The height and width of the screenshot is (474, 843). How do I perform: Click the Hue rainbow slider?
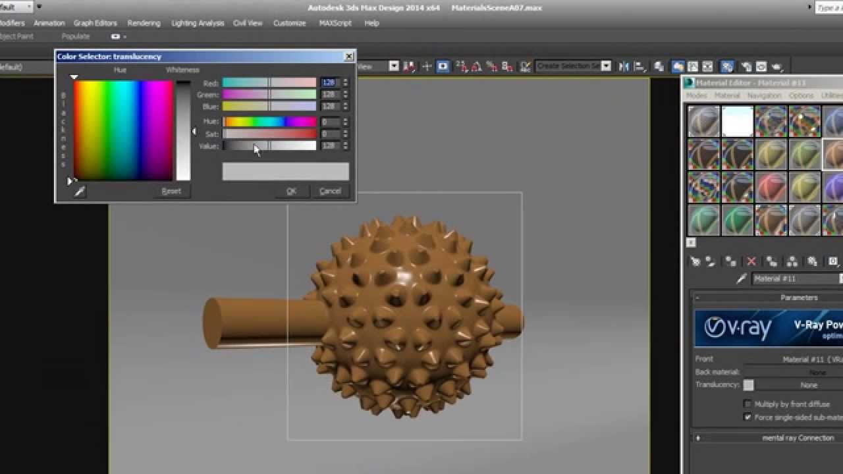[269, 122]
